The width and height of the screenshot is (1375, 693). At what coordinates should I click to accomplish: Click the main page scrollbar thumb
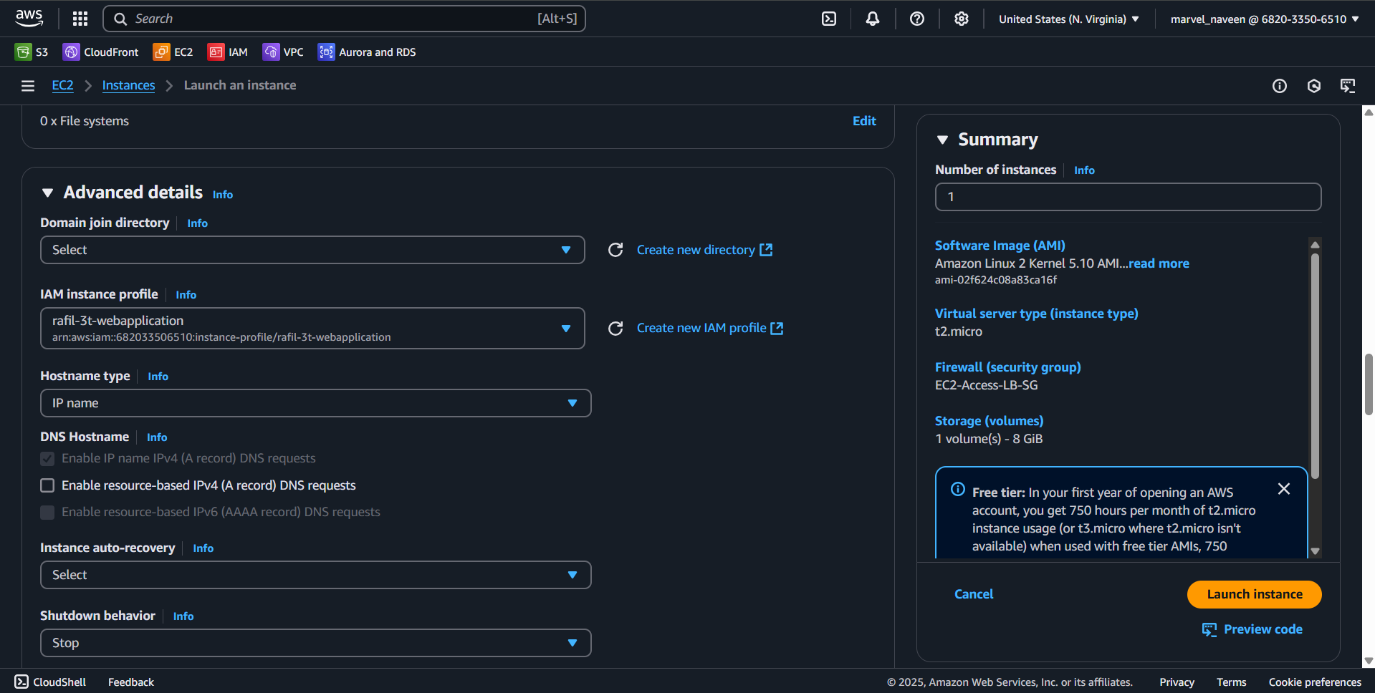[x=1369, y=384]
